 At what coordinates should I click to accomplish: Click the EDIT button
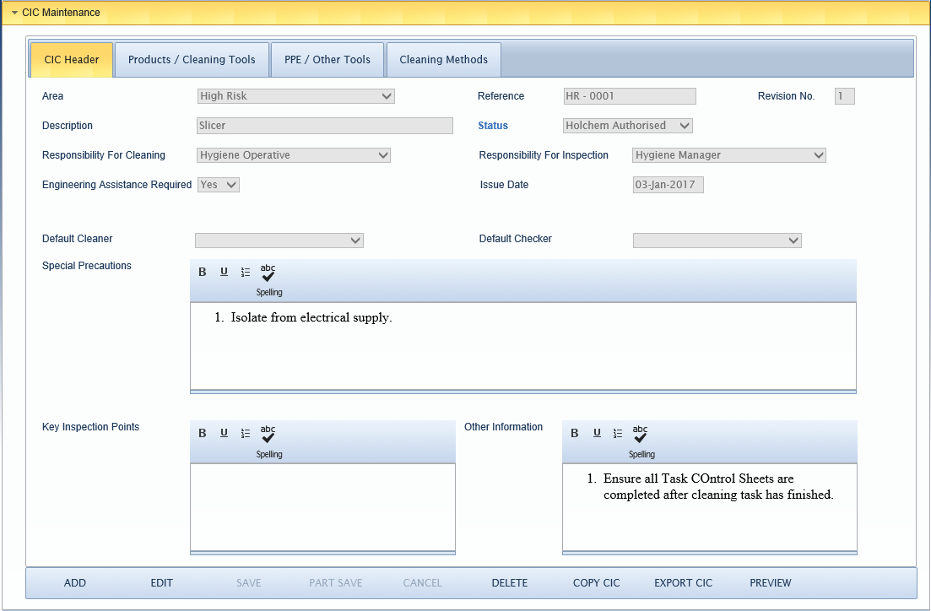[161, 583]
